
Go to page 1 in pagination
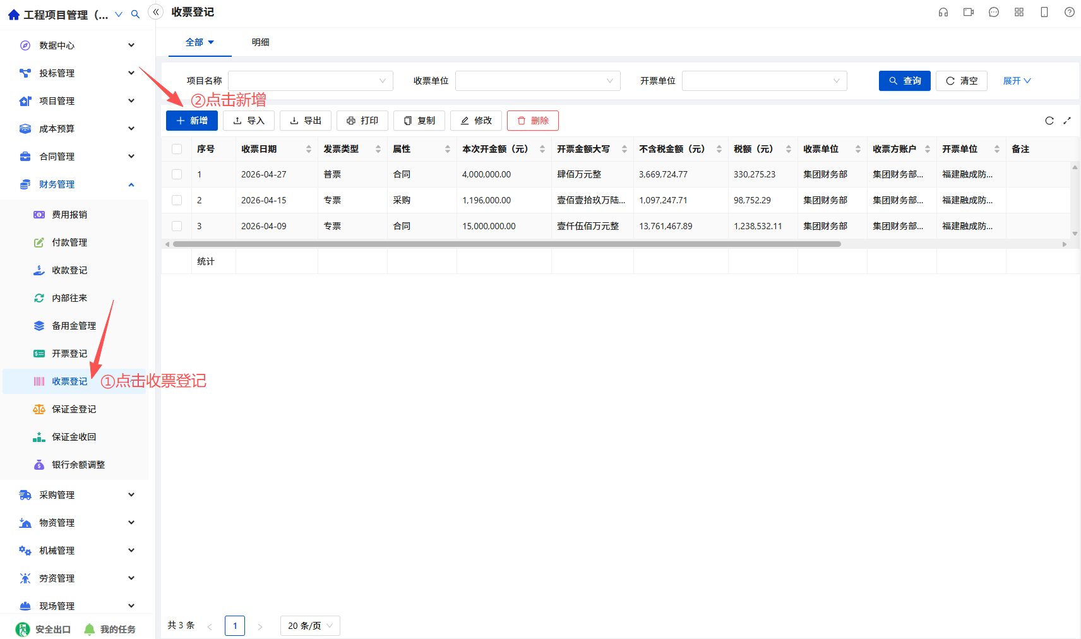tap(235, 626)
